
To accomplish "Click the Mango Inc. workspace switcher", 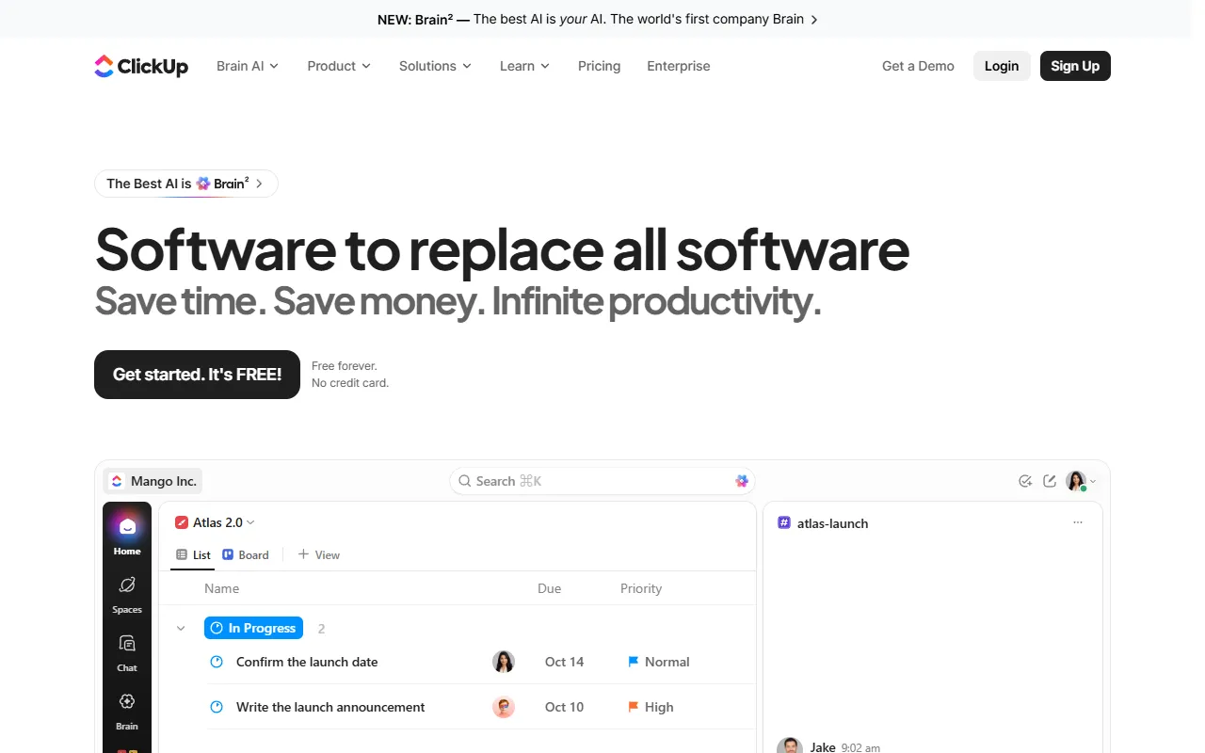I will pos(153,481).
